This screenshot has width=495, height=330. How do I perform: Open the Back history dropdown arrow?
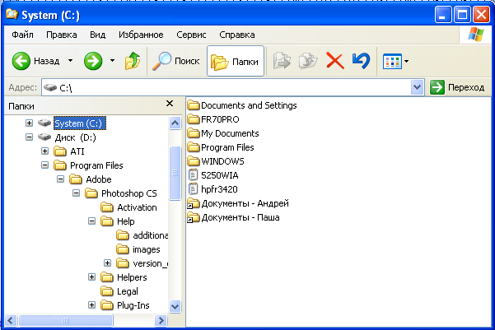[x=70, y=61]
